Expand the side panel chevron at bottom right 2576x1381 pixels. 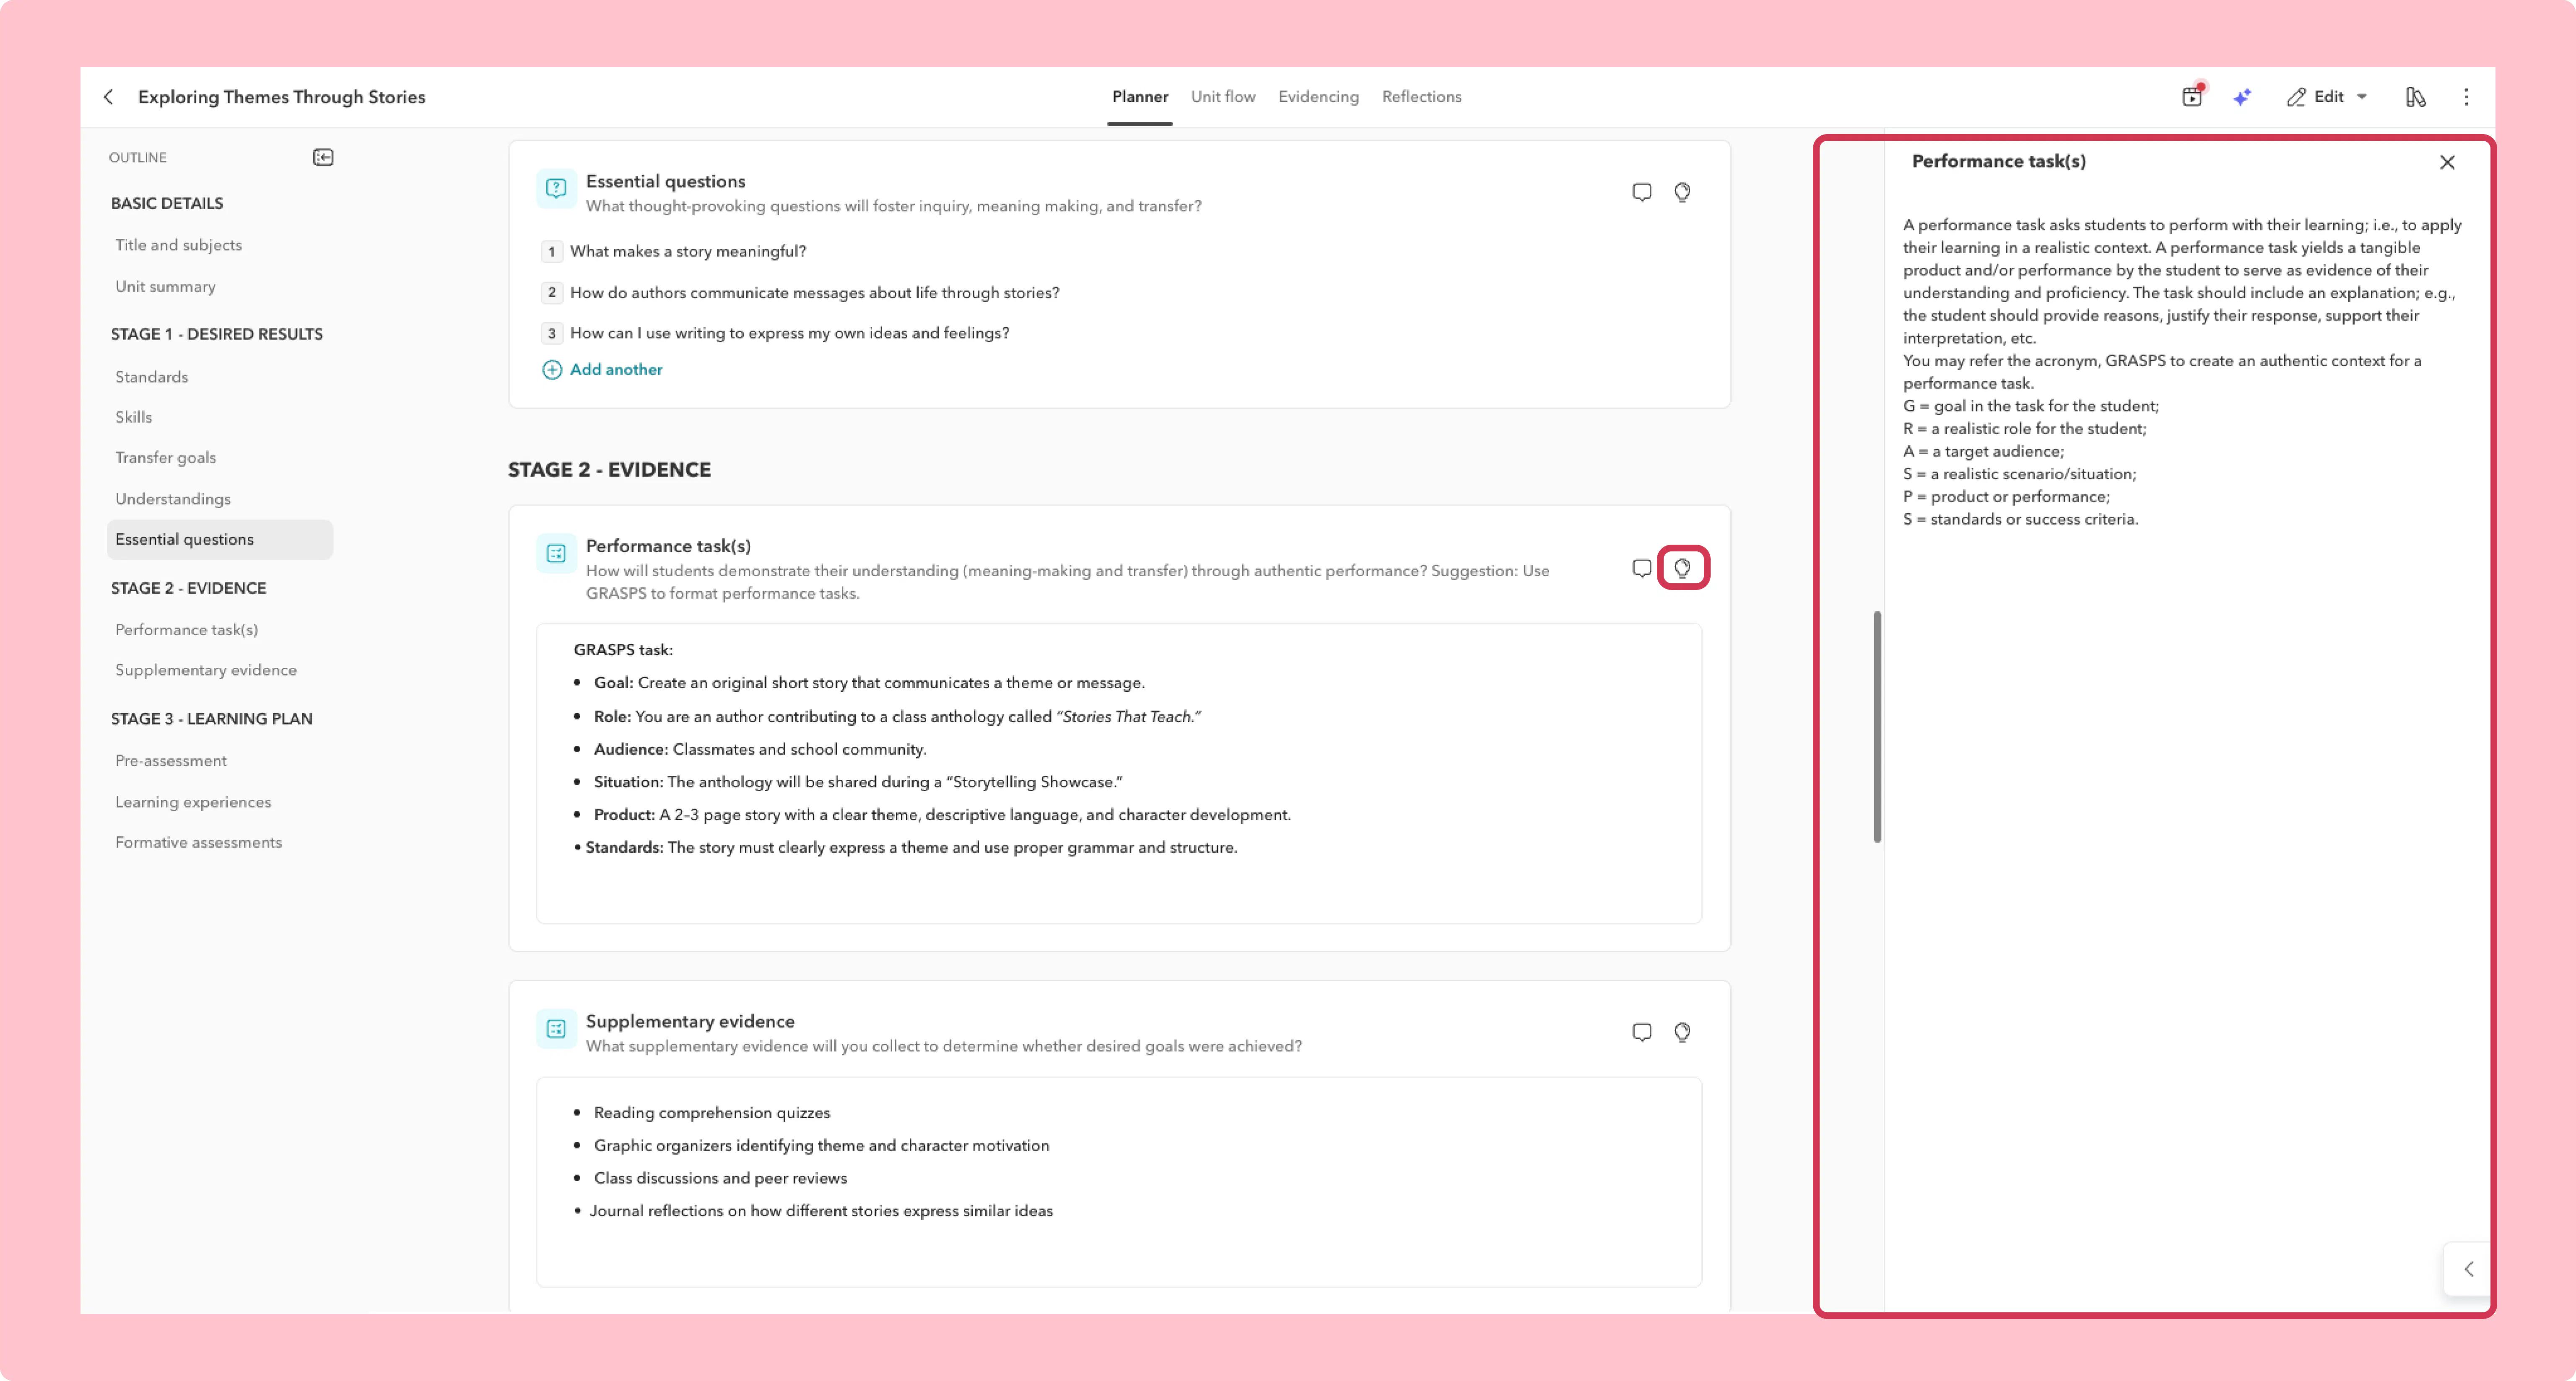pyautogui.click(x=2468, y=1268)
